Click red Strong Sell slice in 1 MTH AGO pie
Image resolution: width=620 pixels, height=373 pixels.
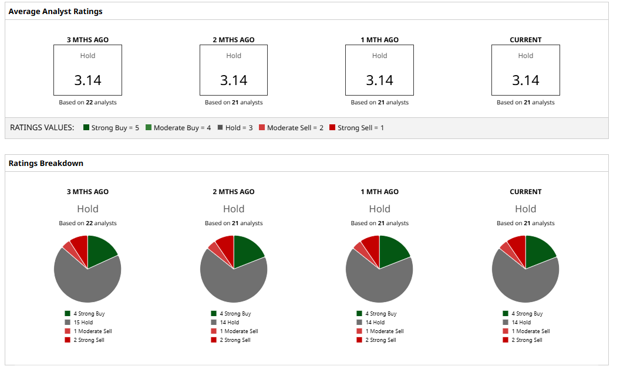[372, 247]
